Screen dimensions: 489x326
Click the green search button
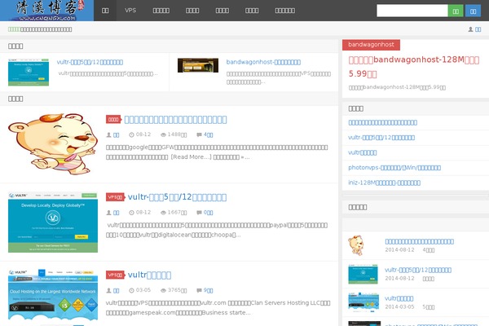click(x=456, y=11)
